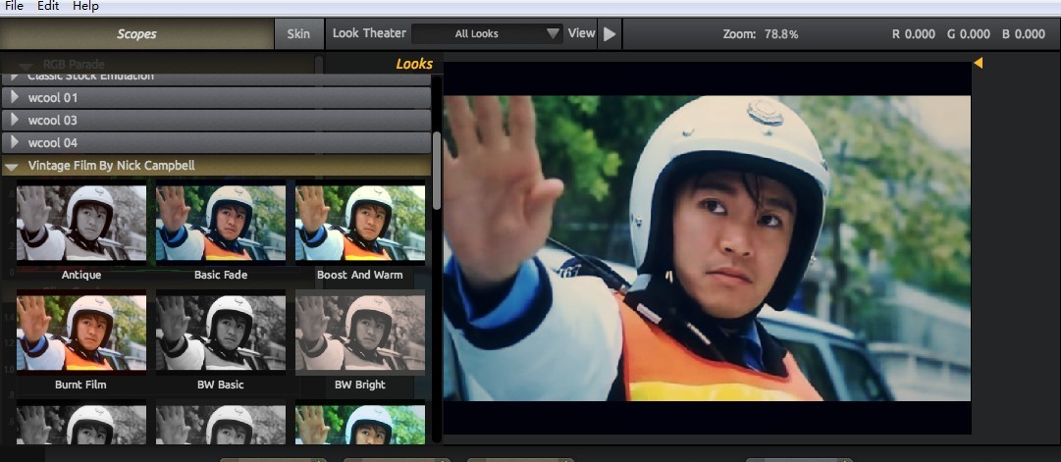
Task: Apply the Basic Fade look thumbnail
Action: (x=221, y=224)
